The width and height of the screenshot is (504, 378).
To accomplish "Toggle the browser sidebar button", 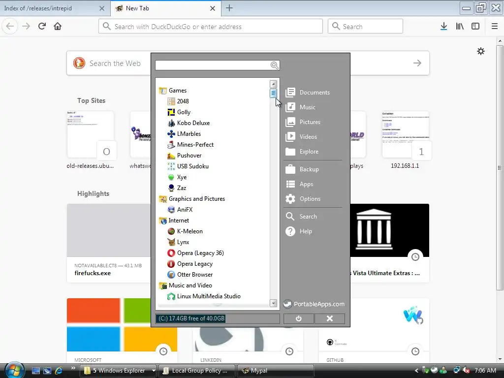I will (x=475, y=27).
